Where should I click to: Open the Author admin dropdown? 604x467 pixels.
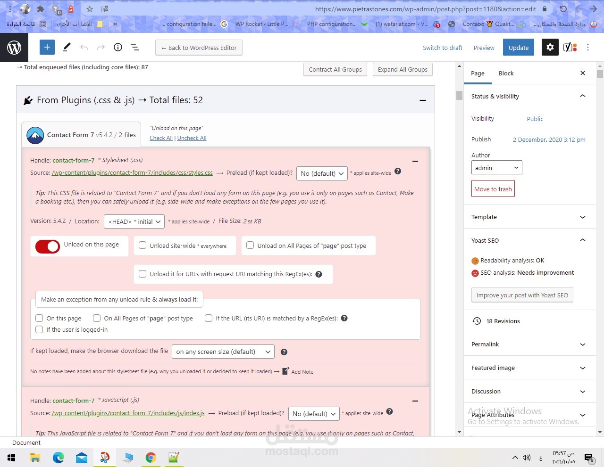pyautogui.click(x=496, y=167)
